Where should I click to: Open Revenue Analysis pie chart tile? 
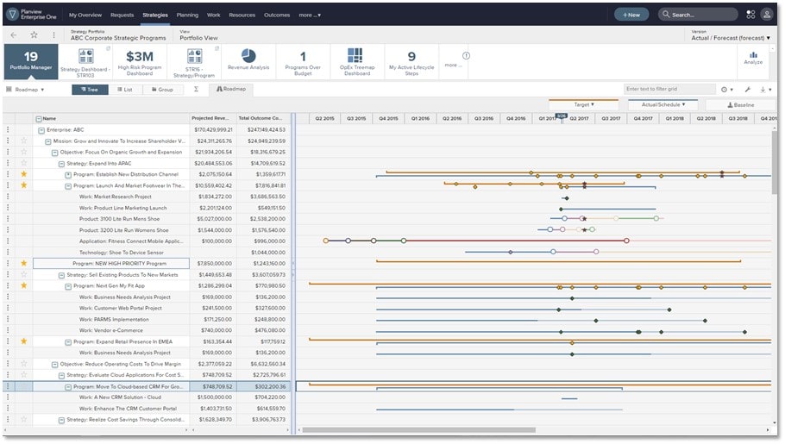click(x=248, y=60)
